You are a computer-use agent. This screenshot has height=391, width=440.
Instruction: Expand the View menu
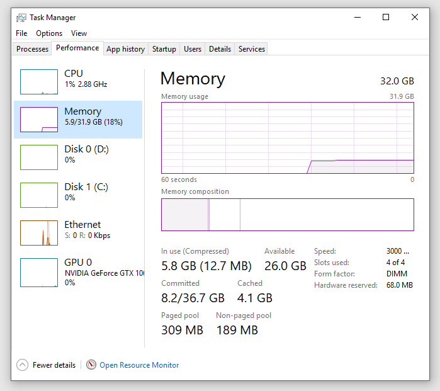(79, 33)
